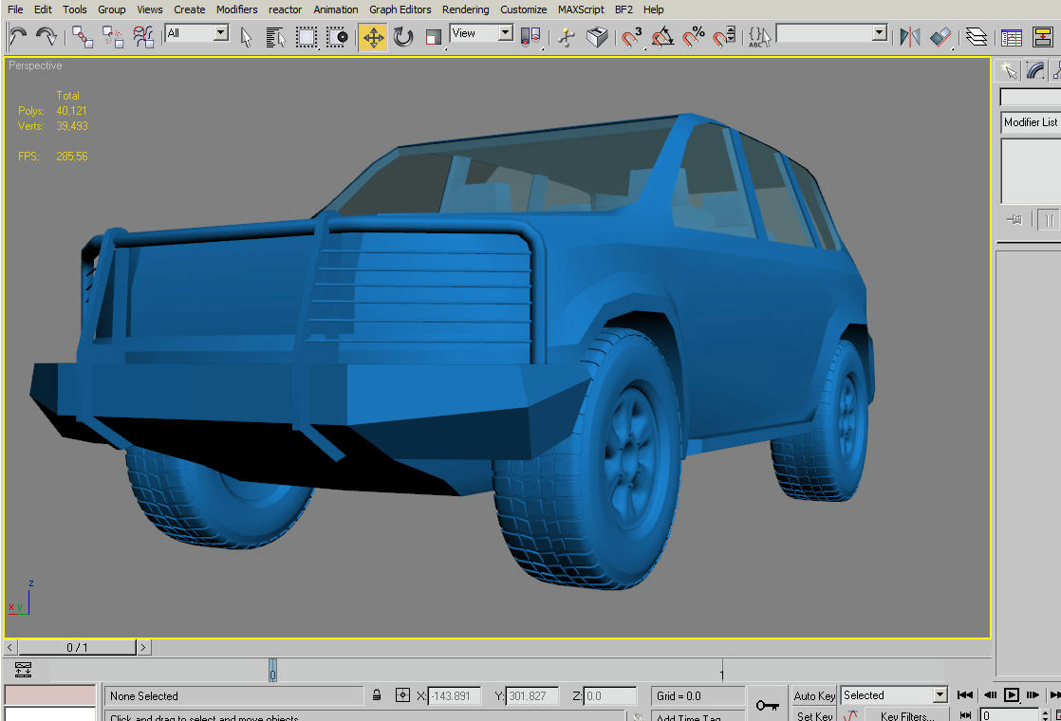Click the Select and Link icon

pyautogui.click(x=83, y=37)
